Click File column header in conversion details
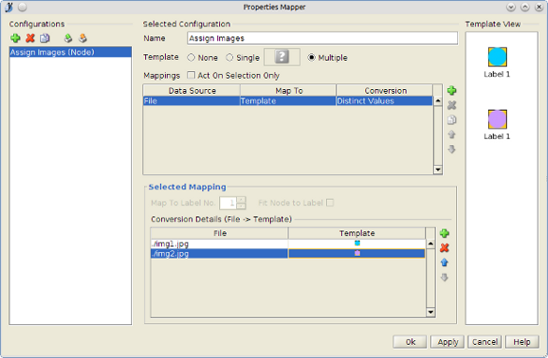This screenshot has height=358, width=548. point(219,233)
